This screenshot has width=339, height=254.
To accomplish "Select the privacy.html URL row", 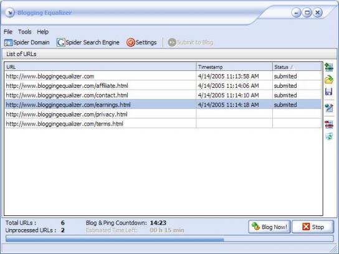I will (163, 115).
